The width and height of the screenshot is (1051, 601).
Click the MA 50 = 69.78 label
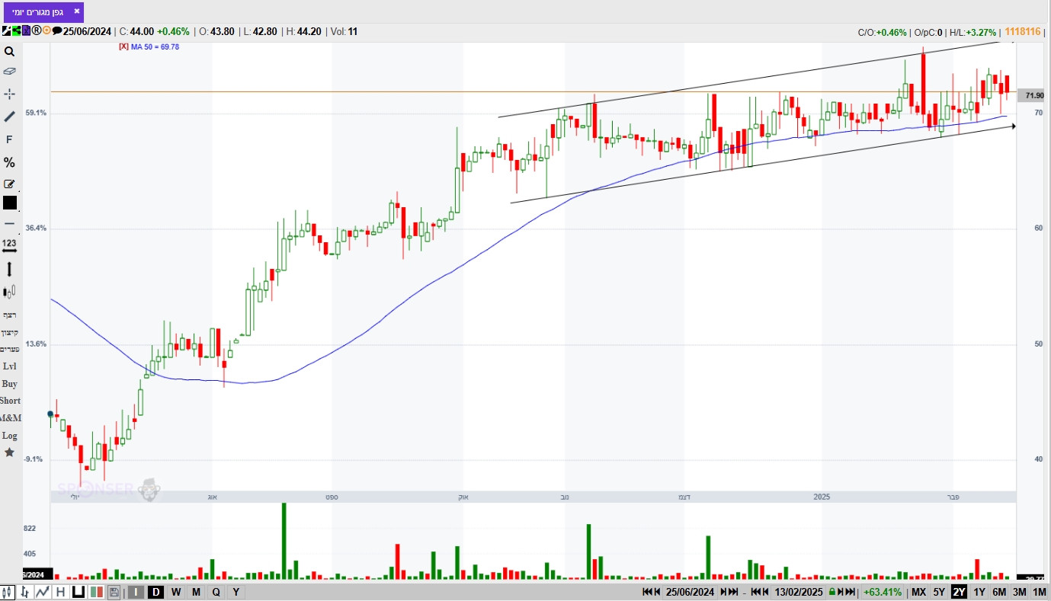point(155,46)
